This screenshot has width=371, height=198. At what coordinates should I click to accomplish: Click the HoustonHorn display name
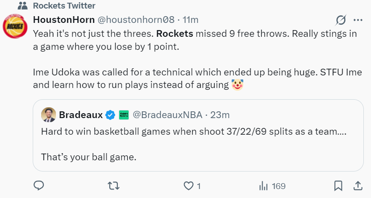[63, 20]
